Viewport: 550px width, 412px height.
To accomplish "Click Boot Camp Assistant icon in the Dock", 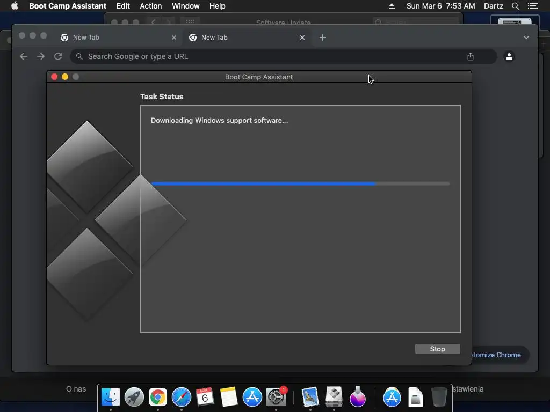I will click(334, 397).
